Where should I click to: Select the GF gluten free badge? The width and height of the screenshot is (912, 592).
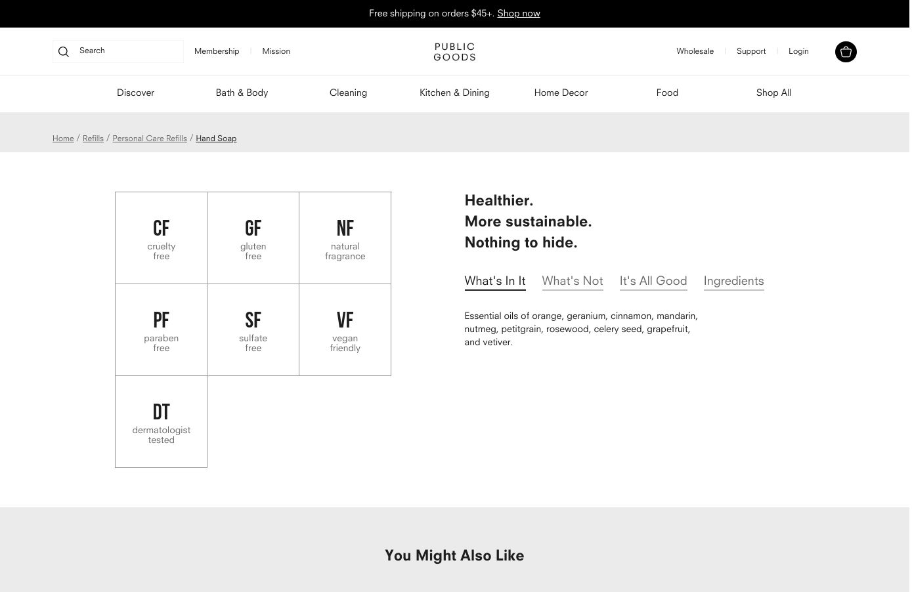253,238
